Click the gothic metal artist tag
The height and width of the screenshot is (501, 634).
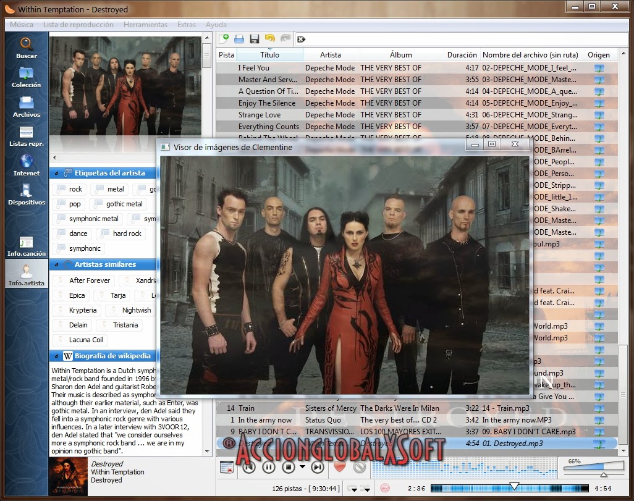click(118, 204)
